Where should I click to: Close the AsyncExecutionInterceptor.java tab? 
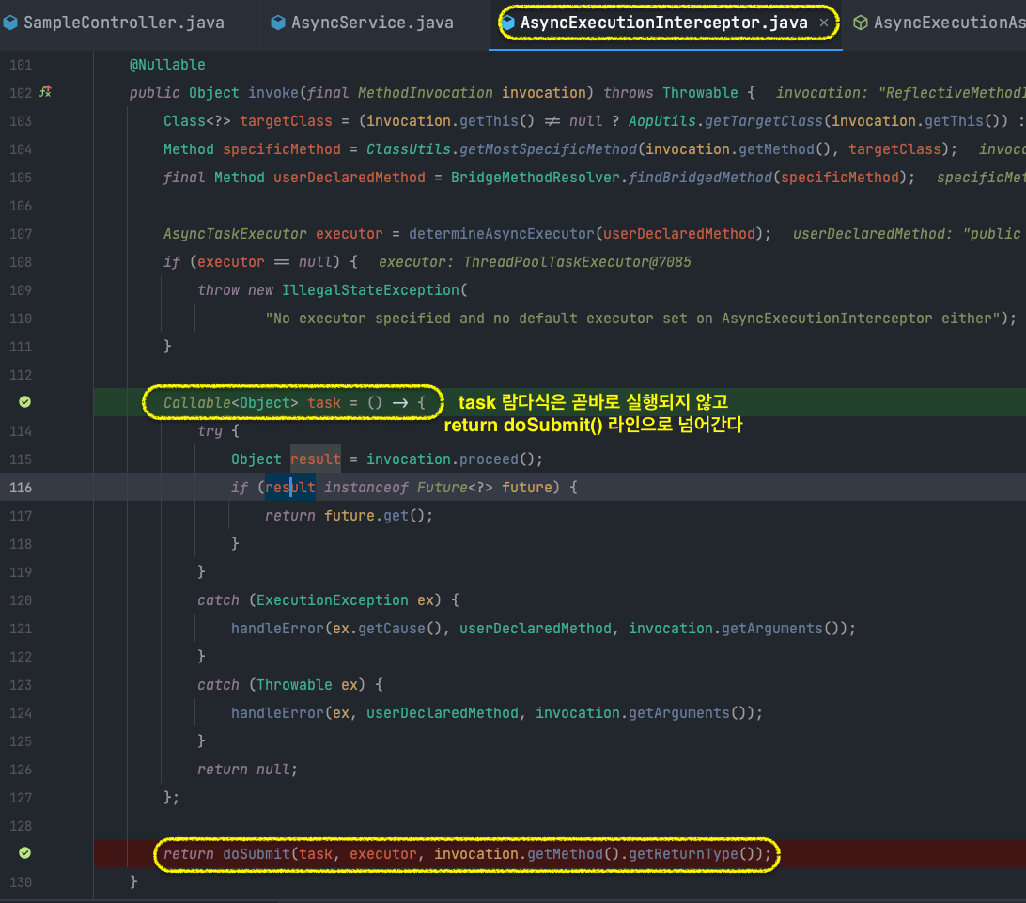(824, 23)
